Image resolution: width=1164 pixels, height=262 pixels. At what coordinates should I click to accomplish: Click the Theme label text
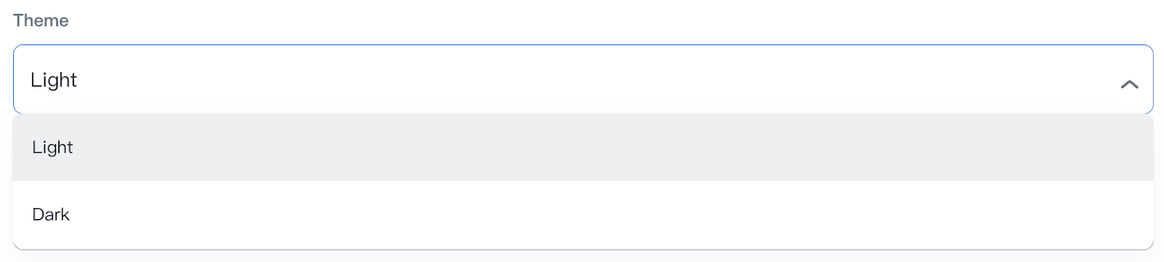[x=41, y=20]
